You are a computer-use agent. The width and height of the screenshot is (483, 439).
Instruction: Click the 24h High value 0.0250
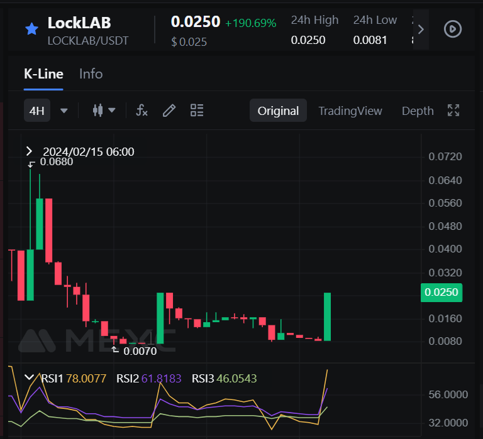[x=308, y=40]
